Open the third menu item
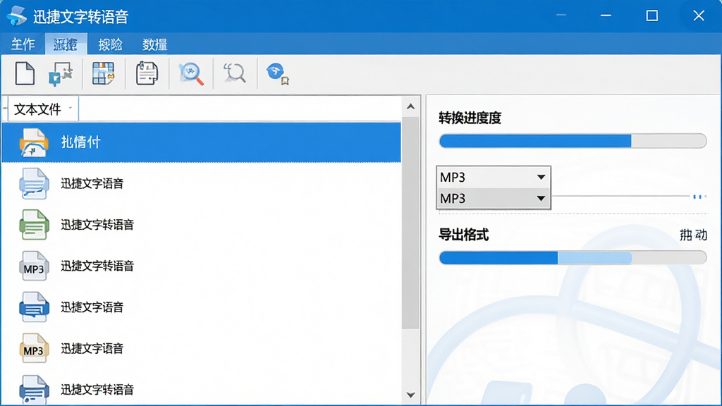This screenshot has width=722, height=406. tap(111, 44)
